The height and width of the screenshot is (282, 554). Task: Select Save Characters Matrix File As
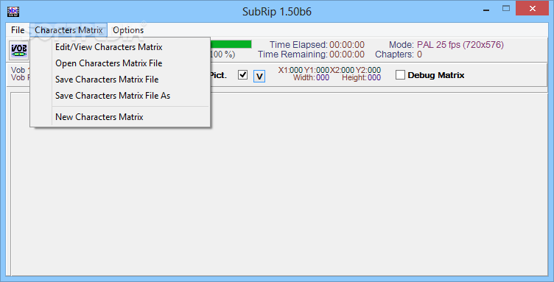pos(120,96)
